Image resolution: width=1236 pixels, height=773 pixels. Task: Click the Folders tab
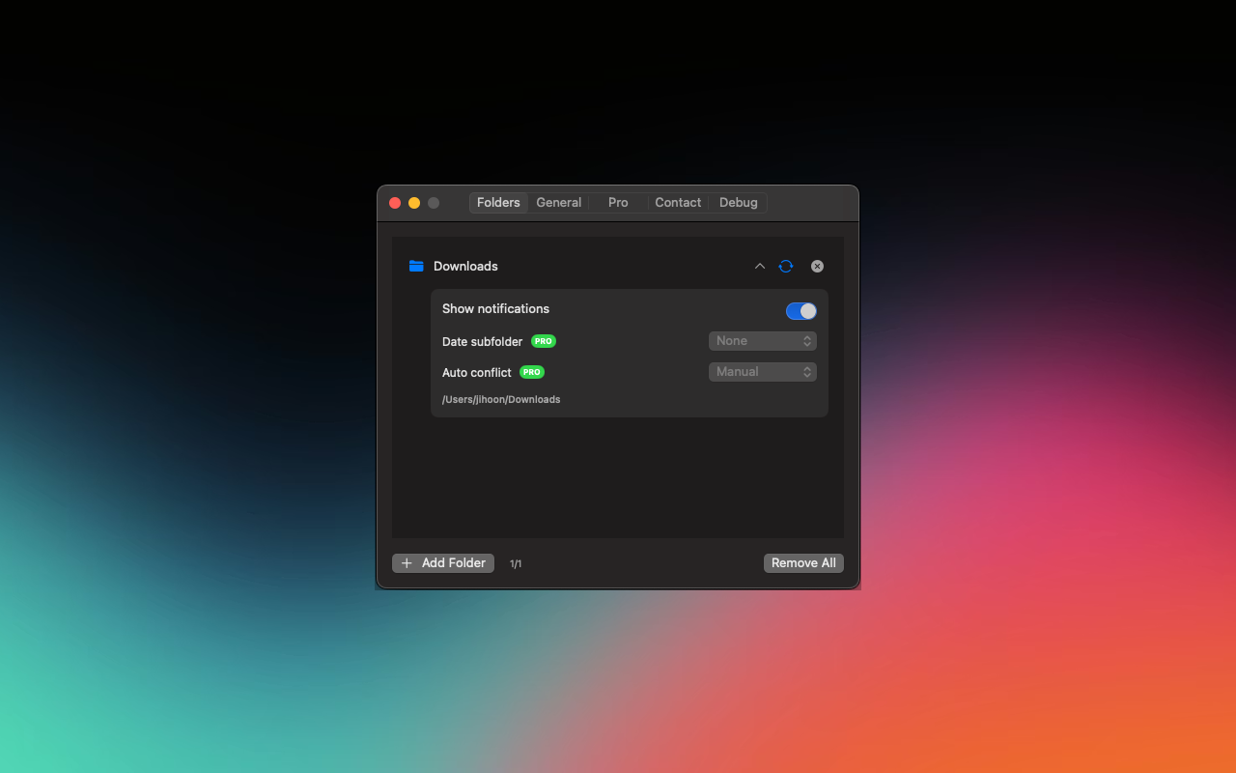pyautogui.click(x=498, y=203)
